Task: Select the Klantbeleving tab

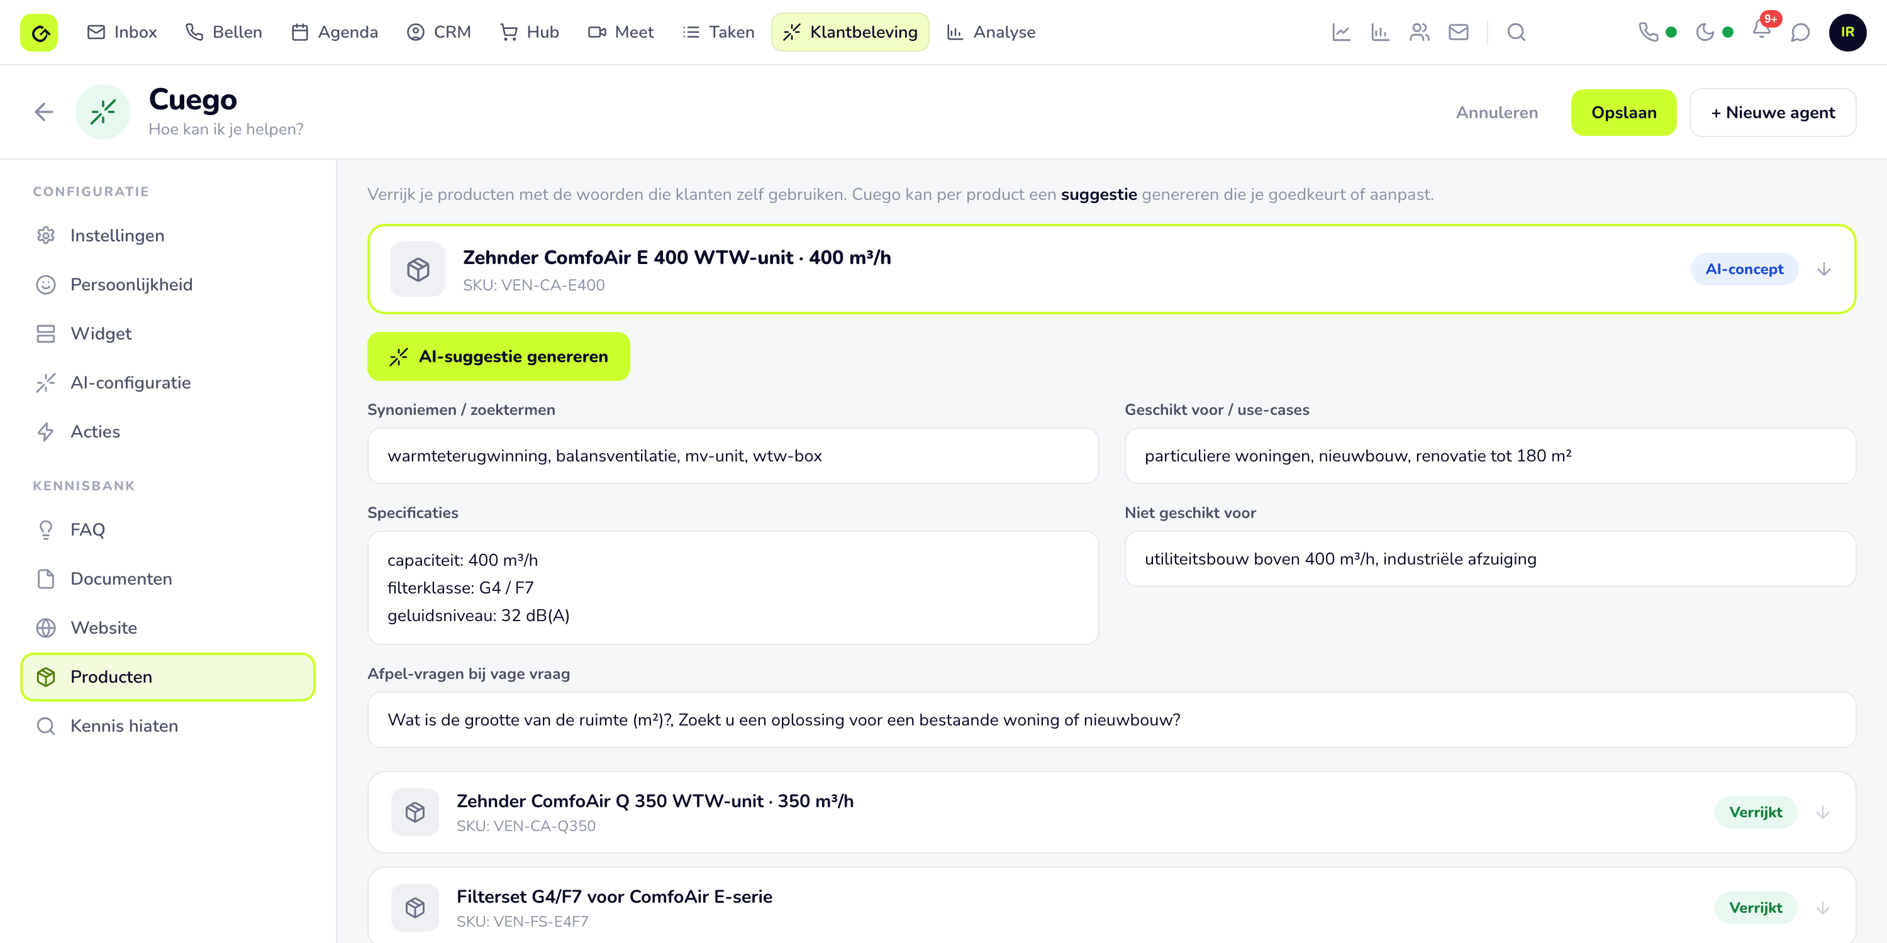Action: tap(850, 32)
